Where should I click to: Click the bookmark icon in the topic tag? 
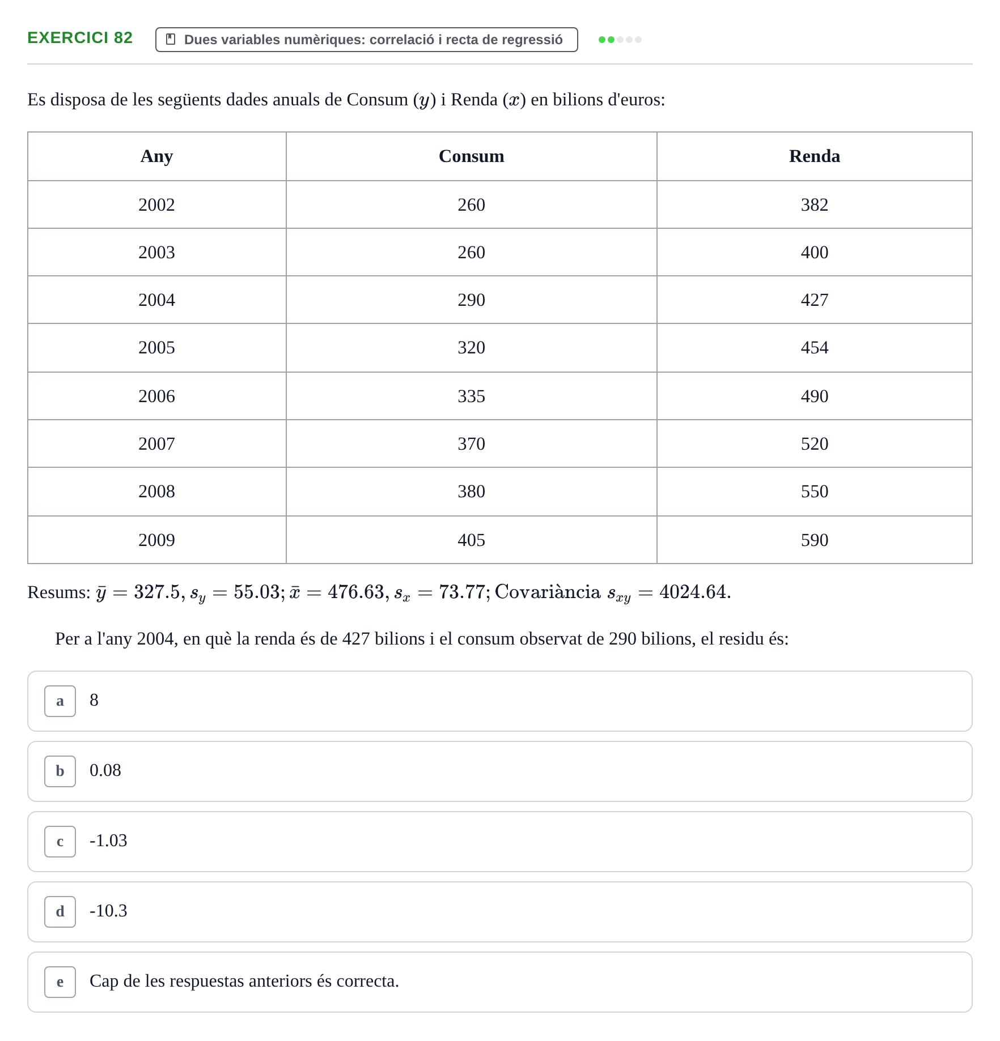point(171,40)
